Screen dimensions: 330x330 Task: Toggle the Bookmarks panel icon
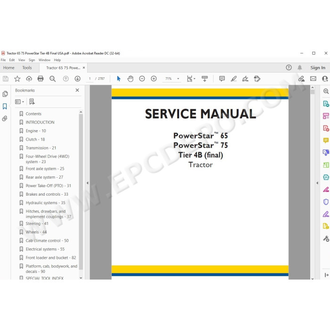(x=5, y=106)
